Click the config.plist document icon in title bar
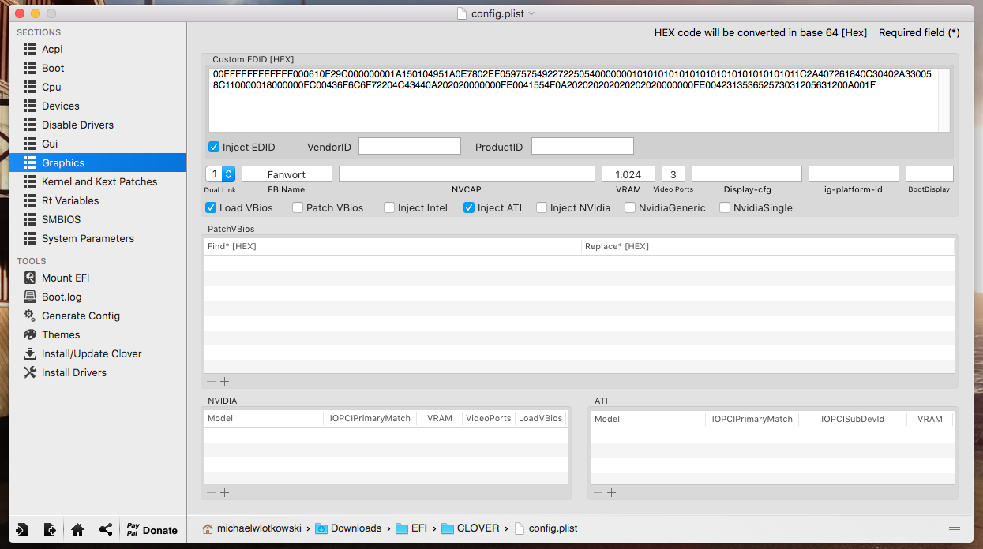 click(463, 13)
